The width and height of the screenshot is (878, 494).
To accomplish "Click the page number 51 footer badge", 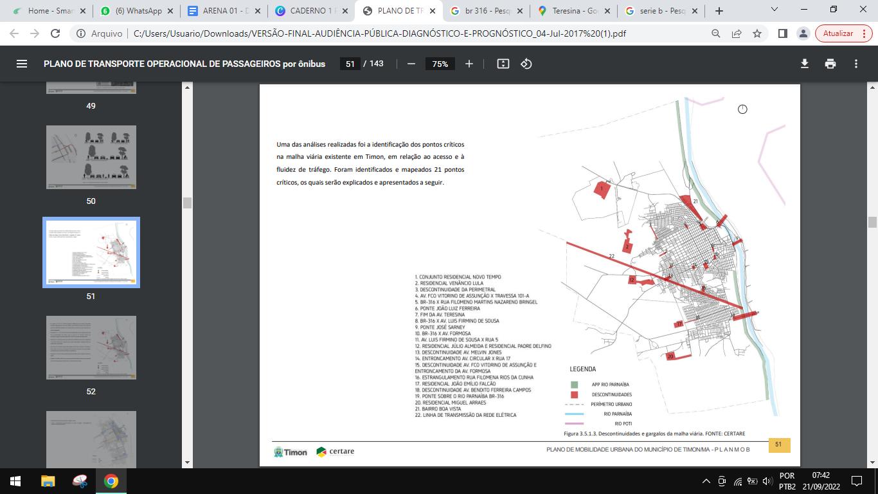I will tap(778, 444).
